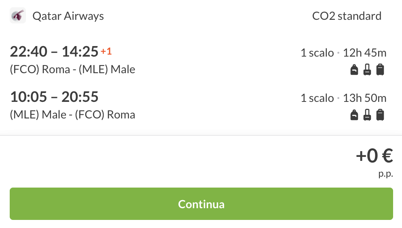Click the 12h 45m outbound duration
Image resolution: width=402 pixels, height=228 pixels.
pos(364,53)
